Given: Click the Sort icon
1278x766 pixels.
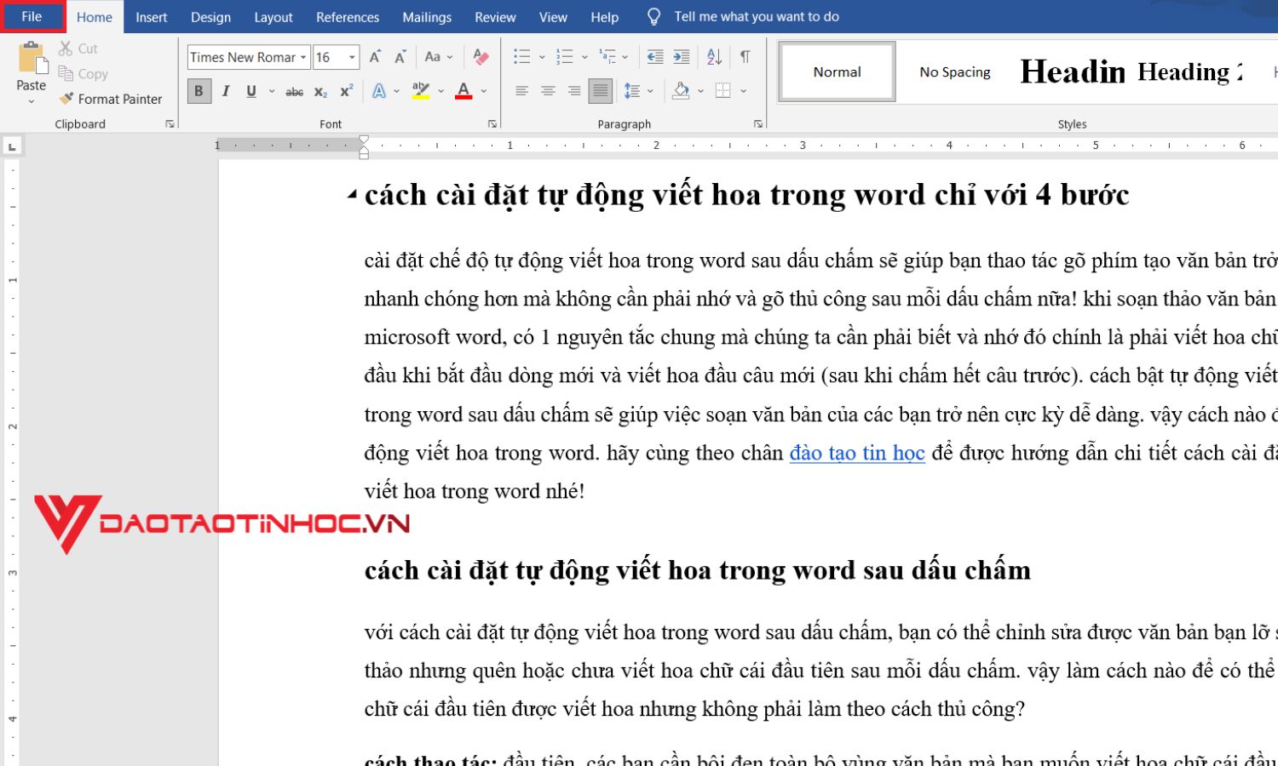Looking at the screenshot, I should pos(714,57).
